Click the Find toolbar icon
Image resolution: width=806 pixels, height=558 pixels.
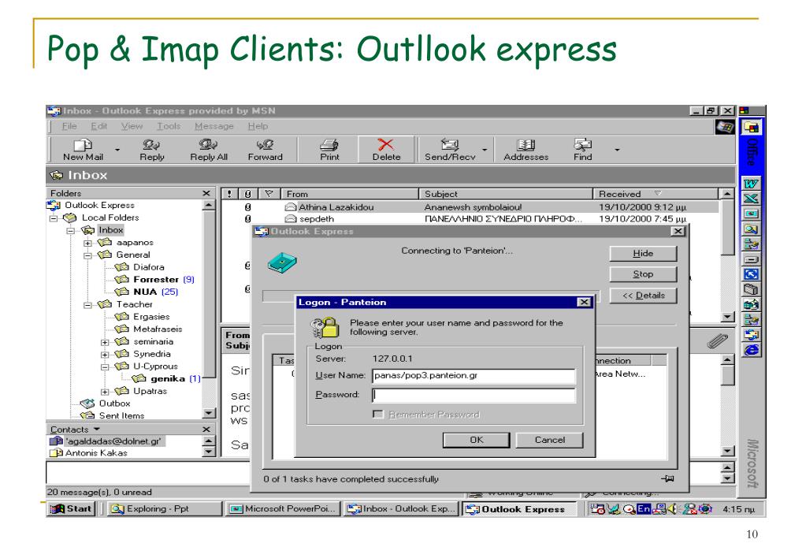[583, 150]
